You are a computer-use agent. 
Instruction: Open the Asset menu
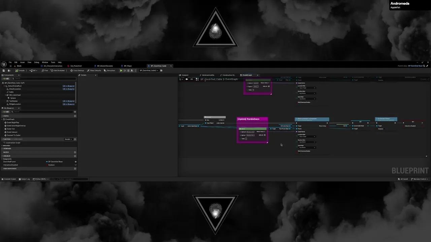point(22,62)
